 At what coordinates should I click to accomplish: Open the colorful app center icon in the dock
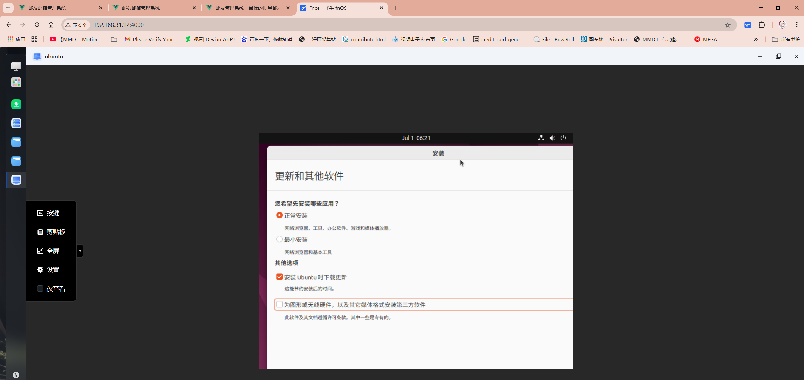pyautogui.click(x=16, y=82)
